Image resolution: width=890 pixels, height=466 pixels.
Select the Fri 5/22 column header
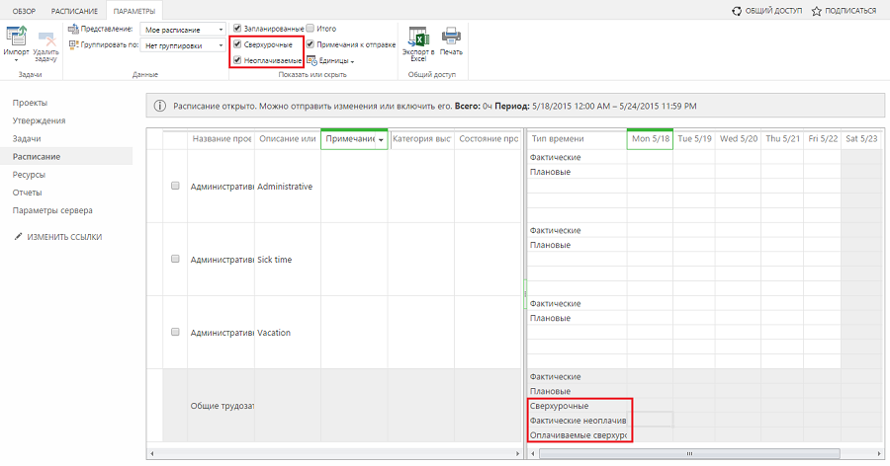point(823,139)
